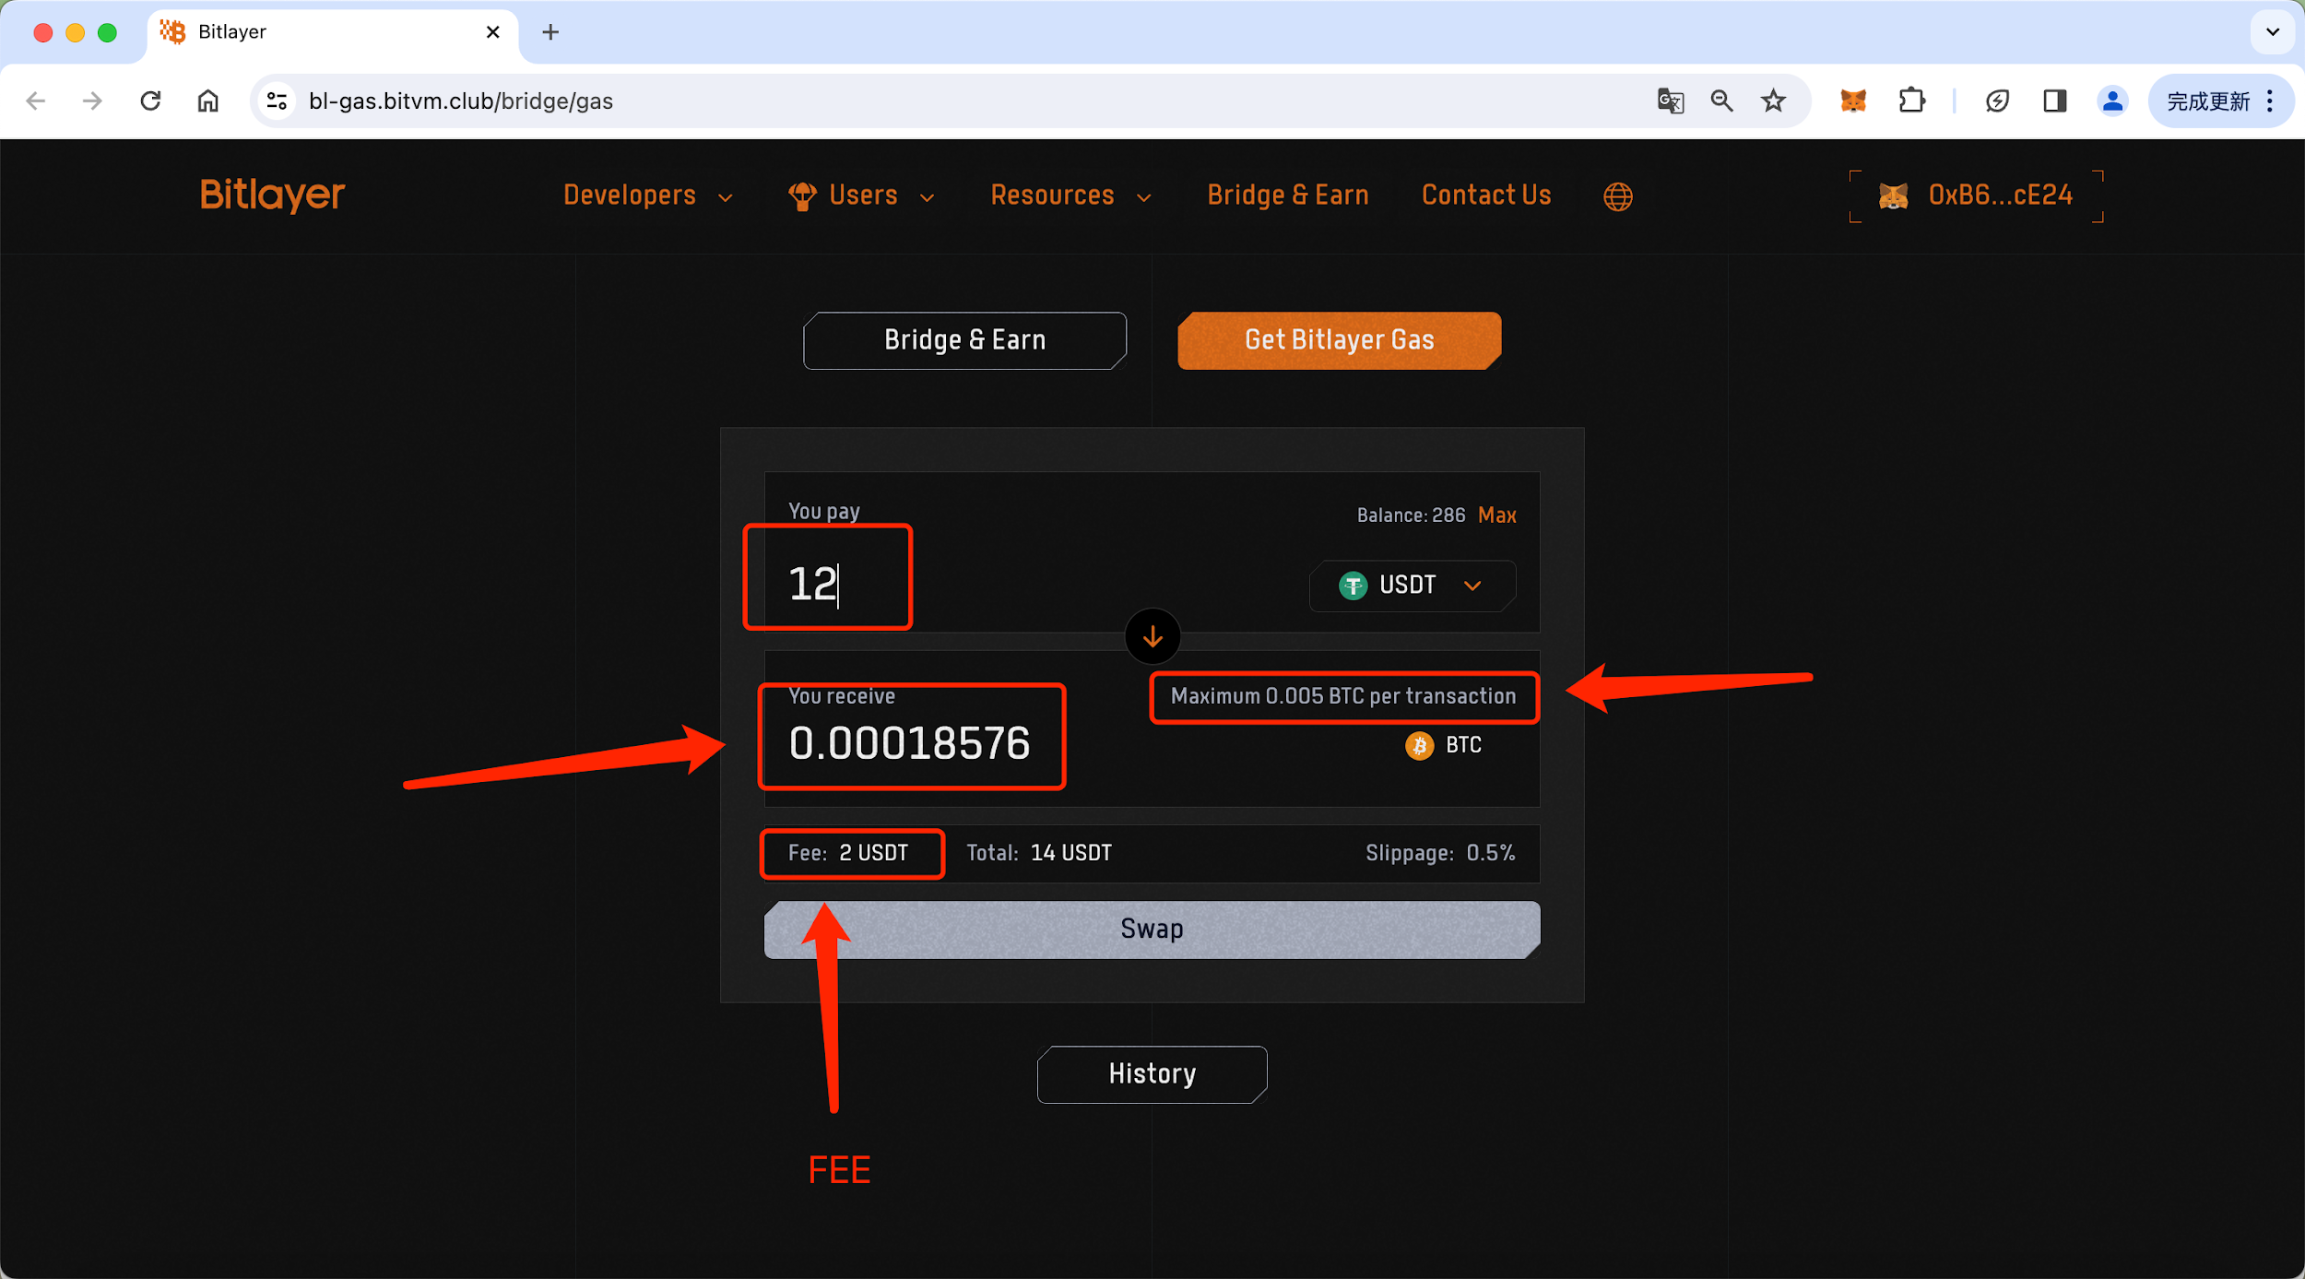
Task: Click Max to use full balance
Action: coord(1496,515)
